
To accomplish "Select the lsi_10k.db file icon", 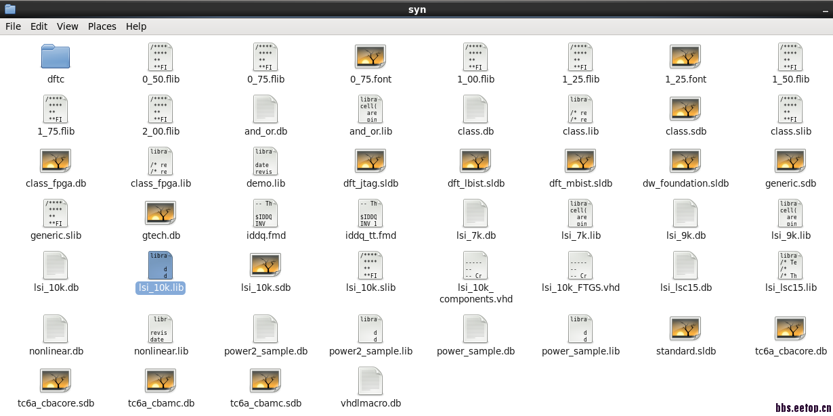I will coord(56,265).
